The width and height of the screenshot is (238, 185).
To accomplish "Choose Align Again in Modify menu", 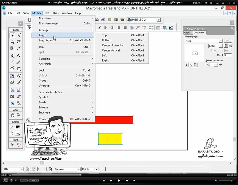I will tap(63, 40).
